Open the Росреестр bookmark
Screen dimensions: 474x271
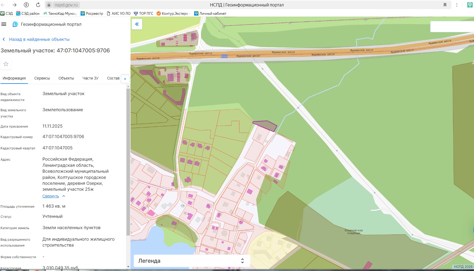point(92,13)
